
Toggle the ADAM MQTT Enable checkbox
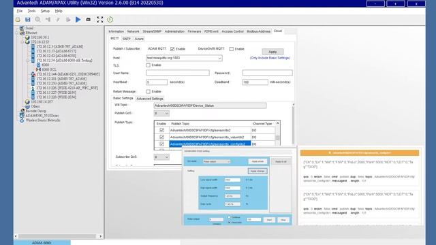tap(172, 49)
